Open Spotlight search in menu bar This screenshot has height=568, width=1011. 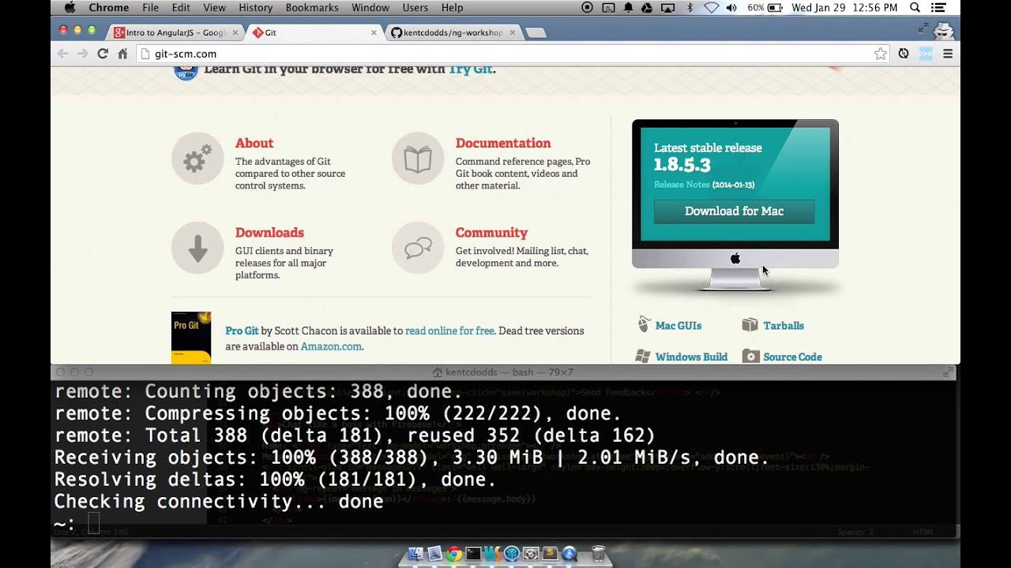[x=915, y=8]
